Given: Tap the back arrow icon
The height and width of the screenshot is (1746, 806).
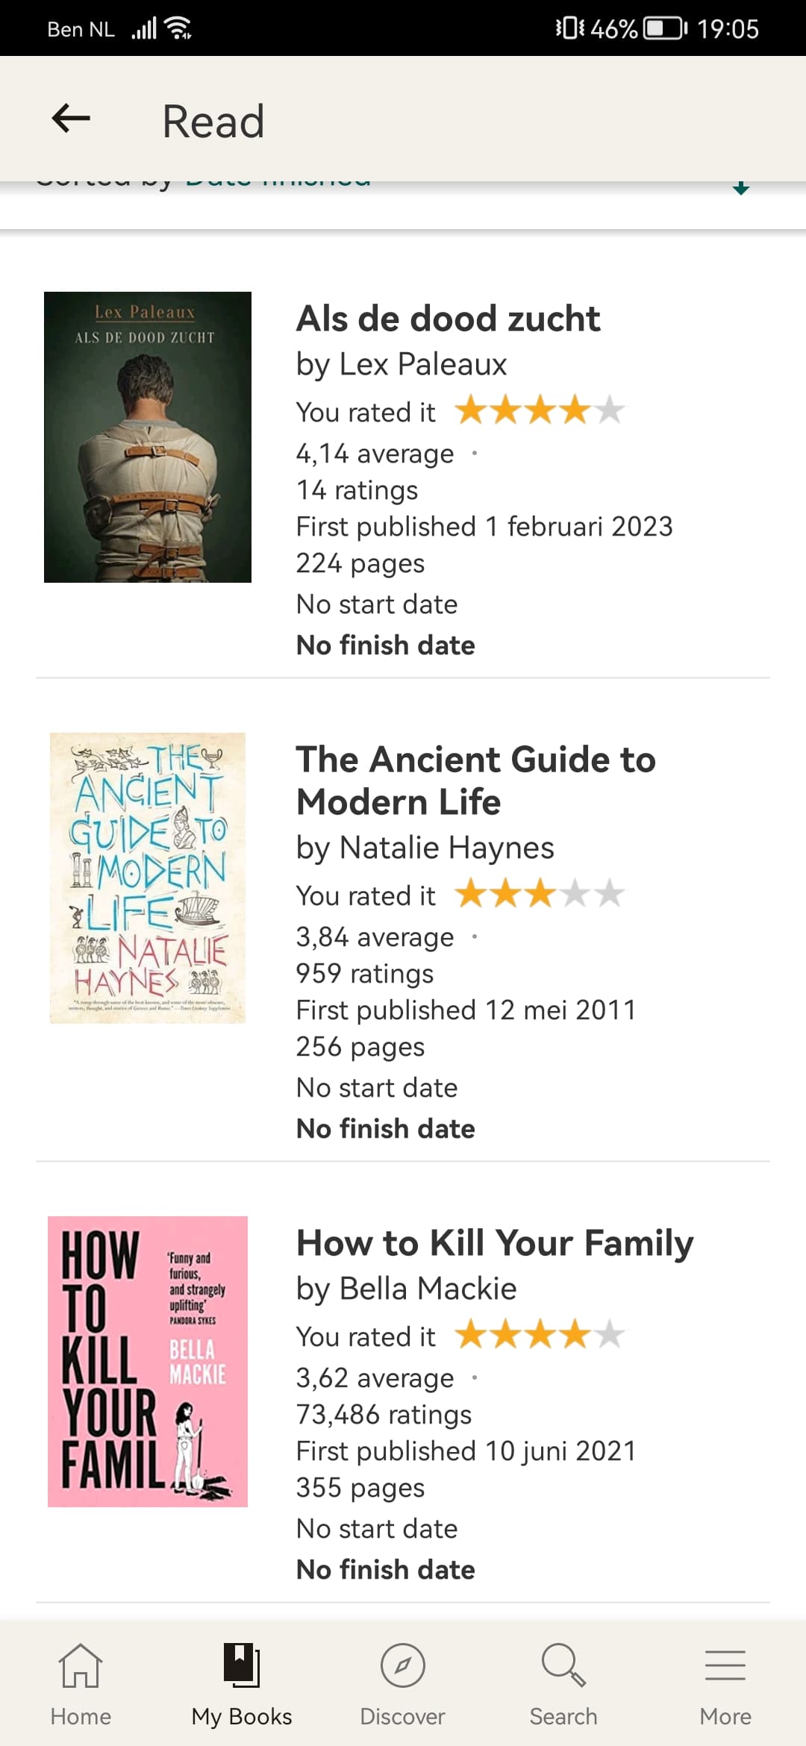Looking at the screenshot, I should [71, 119].
